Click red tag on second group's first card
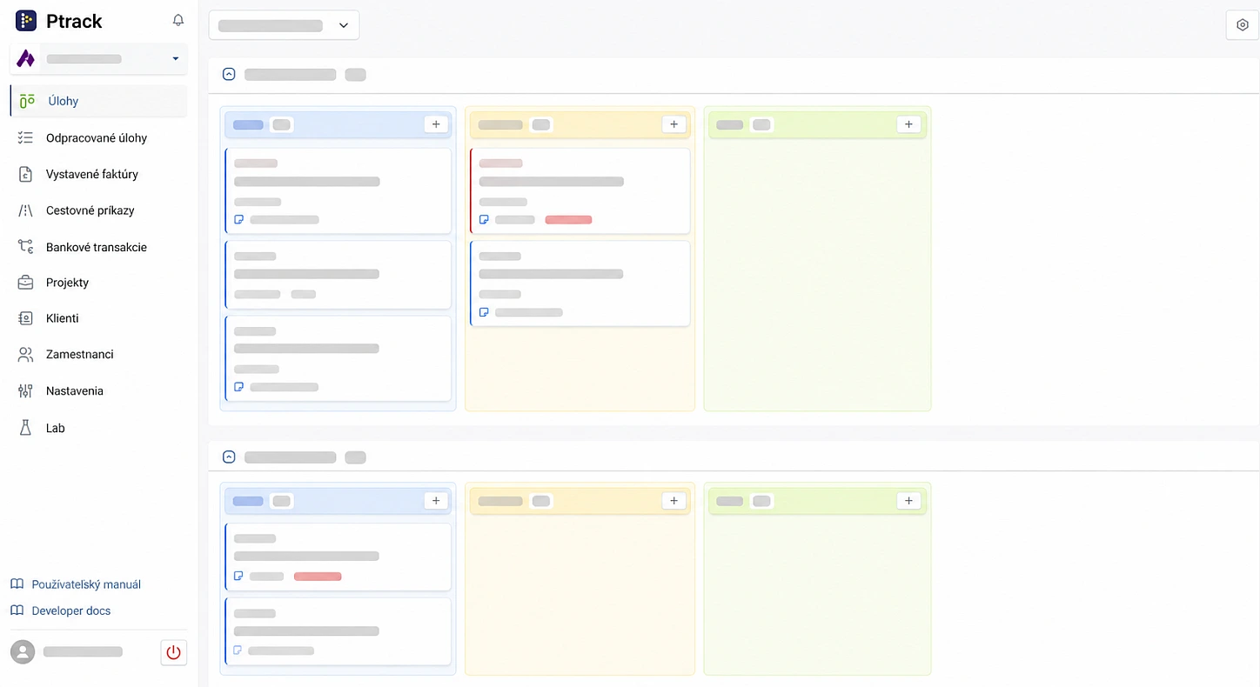This screenshot has height=687, width=1260. tap(318, 577)
